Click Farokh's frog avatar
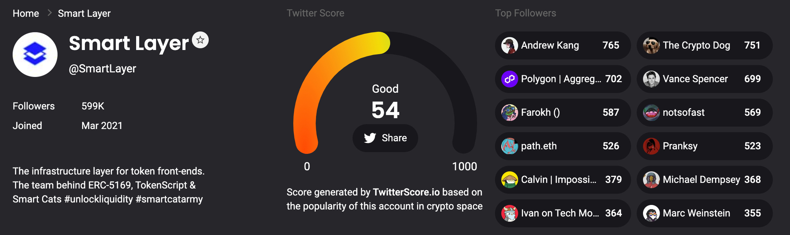 point(509,112)
